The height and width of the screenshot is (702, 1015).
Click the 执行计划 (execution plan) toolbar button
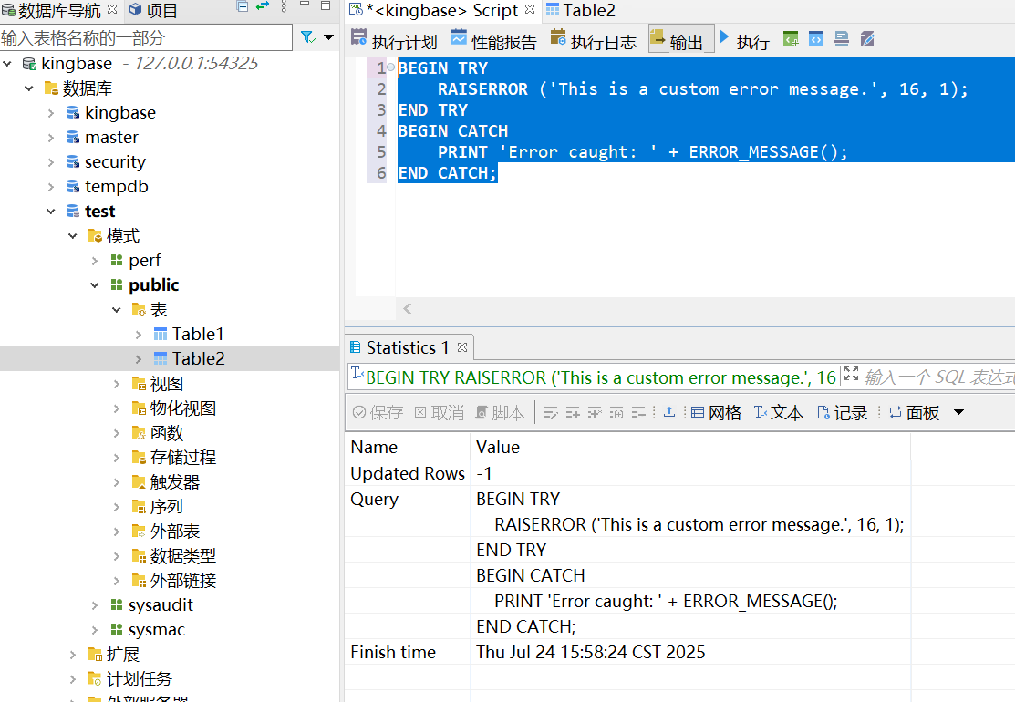(x=395, y=41)
